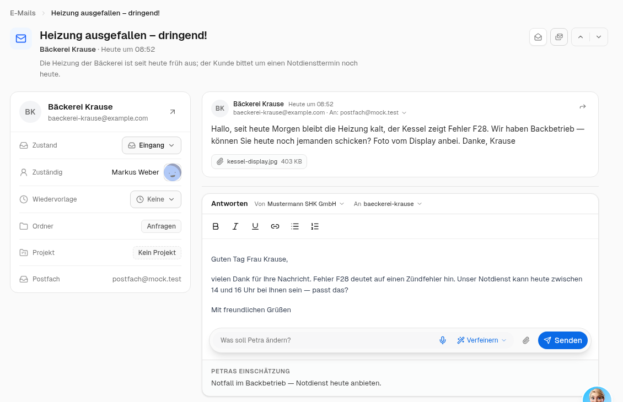Open the Wiedervorlage dropdown showing Keine
The width and height of the screenshot is (623, 402).
click(x=155, y=199)
